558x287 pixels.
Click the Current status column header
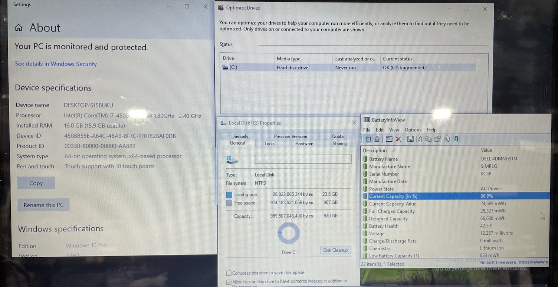pos(428,59)
